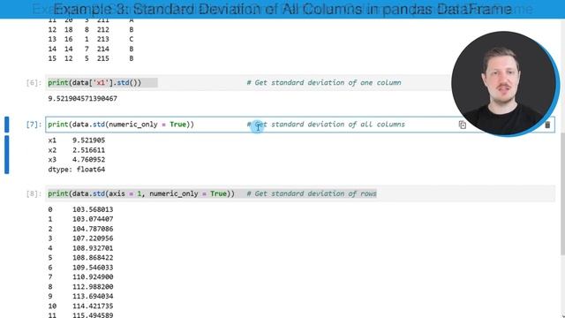Click the blue collapse bar beside cell 7 output
The width and height of the screenshot is (565, 318).
[x=6, y=155]
